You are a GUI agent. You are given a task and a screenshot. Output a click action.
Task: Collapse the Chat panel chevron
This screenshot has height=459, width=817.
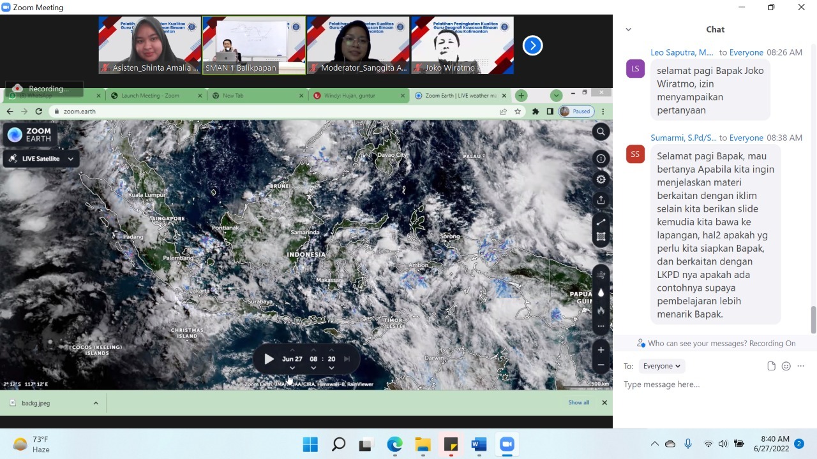pyautogui.click(x=628, y=29)
